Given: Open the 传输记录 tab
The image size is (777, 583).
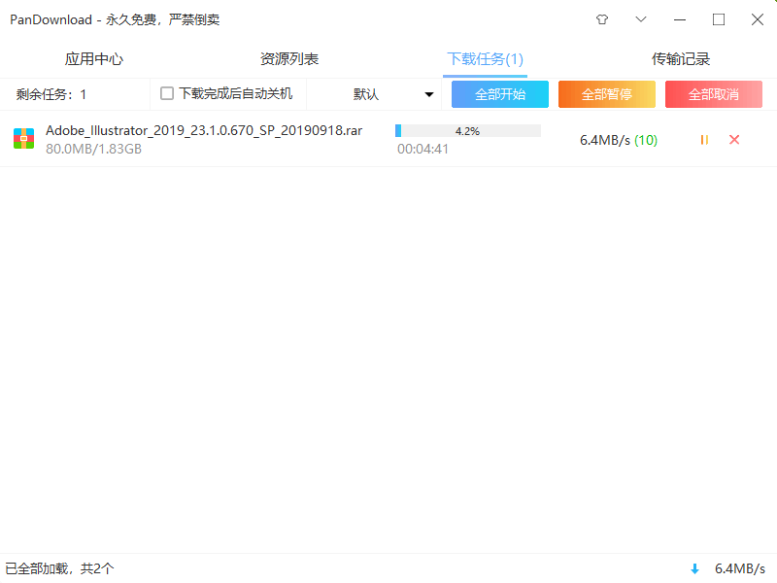Looking at the screenshot, I should [681, 59].
